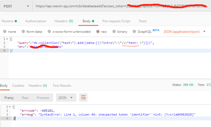Select the request Body tab
The height and width of the screenshot is (127, 211).
click(x=88, y=21)
